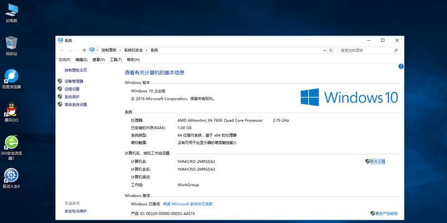Screen dimensions: 447x223
Task: Open the 此电脑 desktop icon
Action: (11, 13)
